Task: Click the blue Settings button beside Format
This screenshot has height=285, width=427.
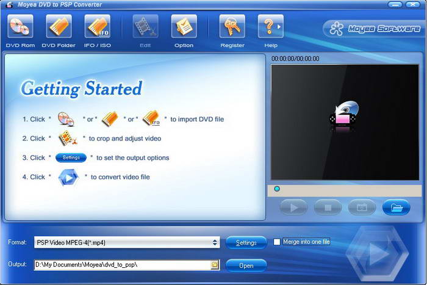Action: point(246,242)
